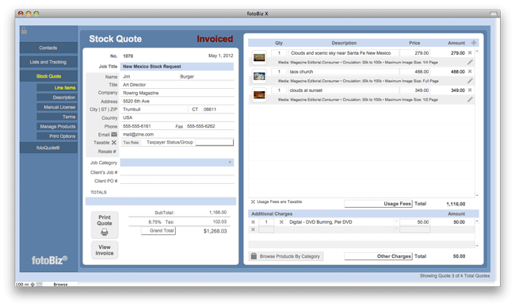Viewport: 515px width, 307px height.
Task: Click price field showing 488.00
Action: (414, 71)
